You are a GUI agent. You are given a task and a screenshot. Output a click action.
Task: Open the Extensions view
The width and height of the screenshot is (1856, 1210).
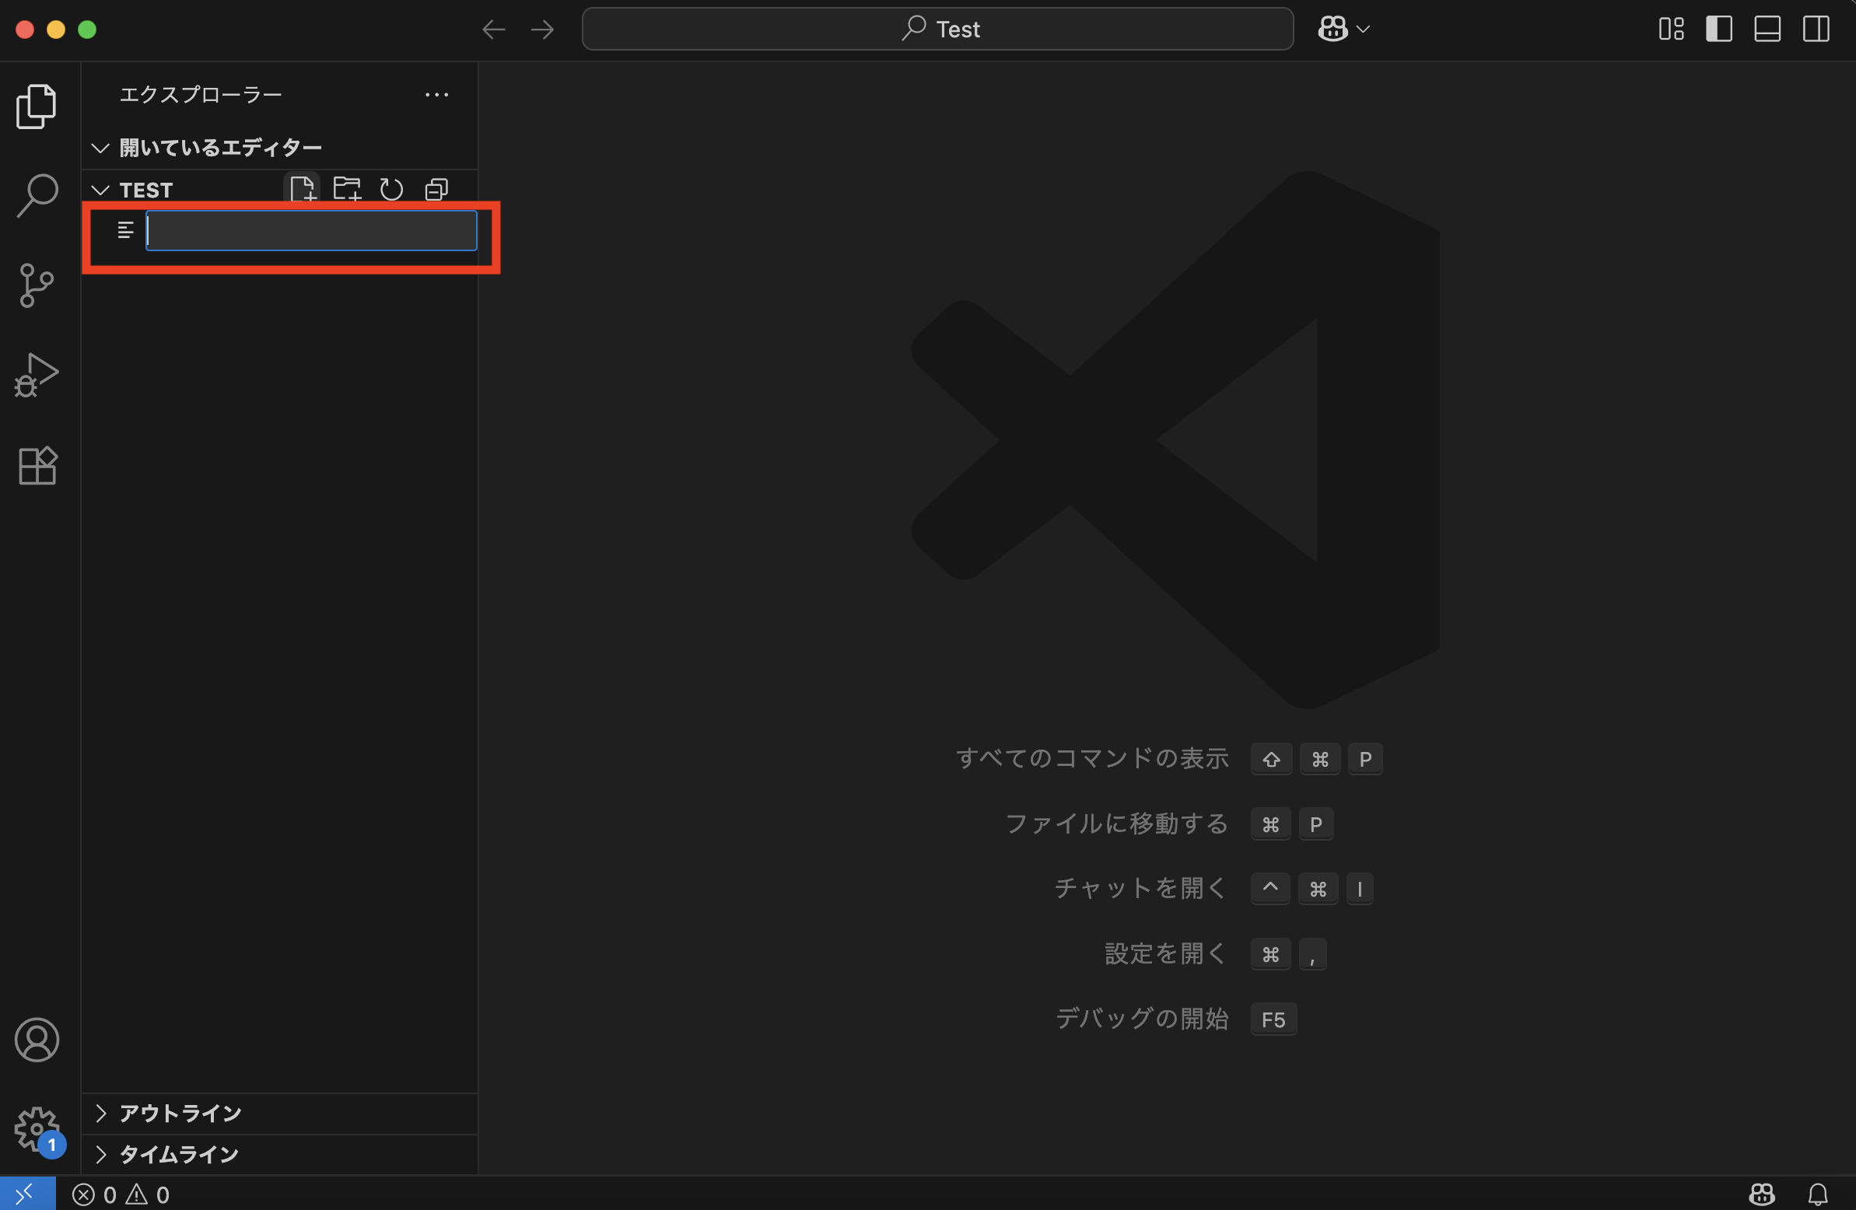point(36,466)
